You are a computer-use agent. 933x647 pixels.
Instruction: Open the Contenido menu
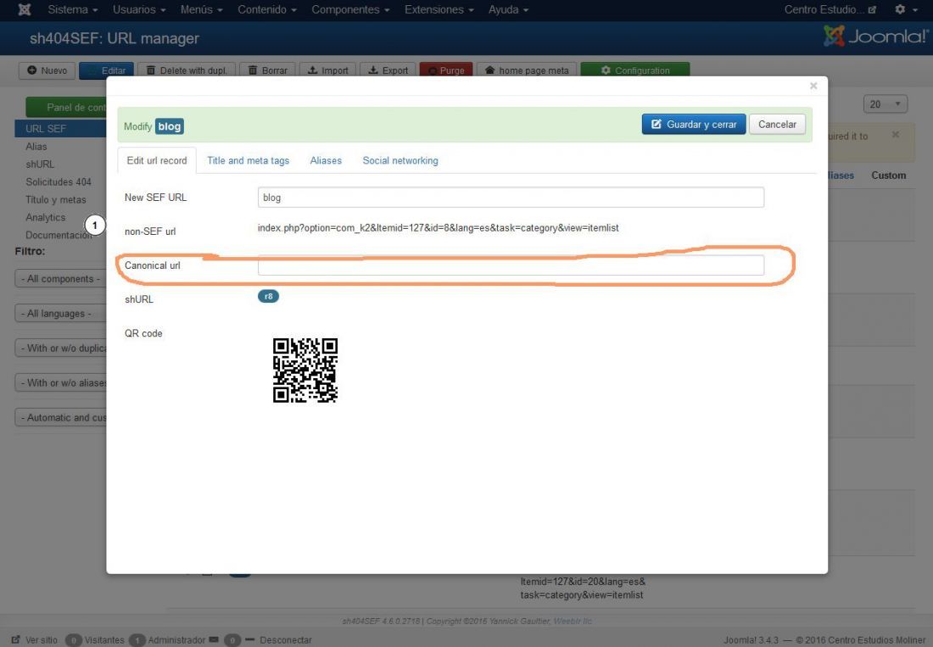coord(266,9)
